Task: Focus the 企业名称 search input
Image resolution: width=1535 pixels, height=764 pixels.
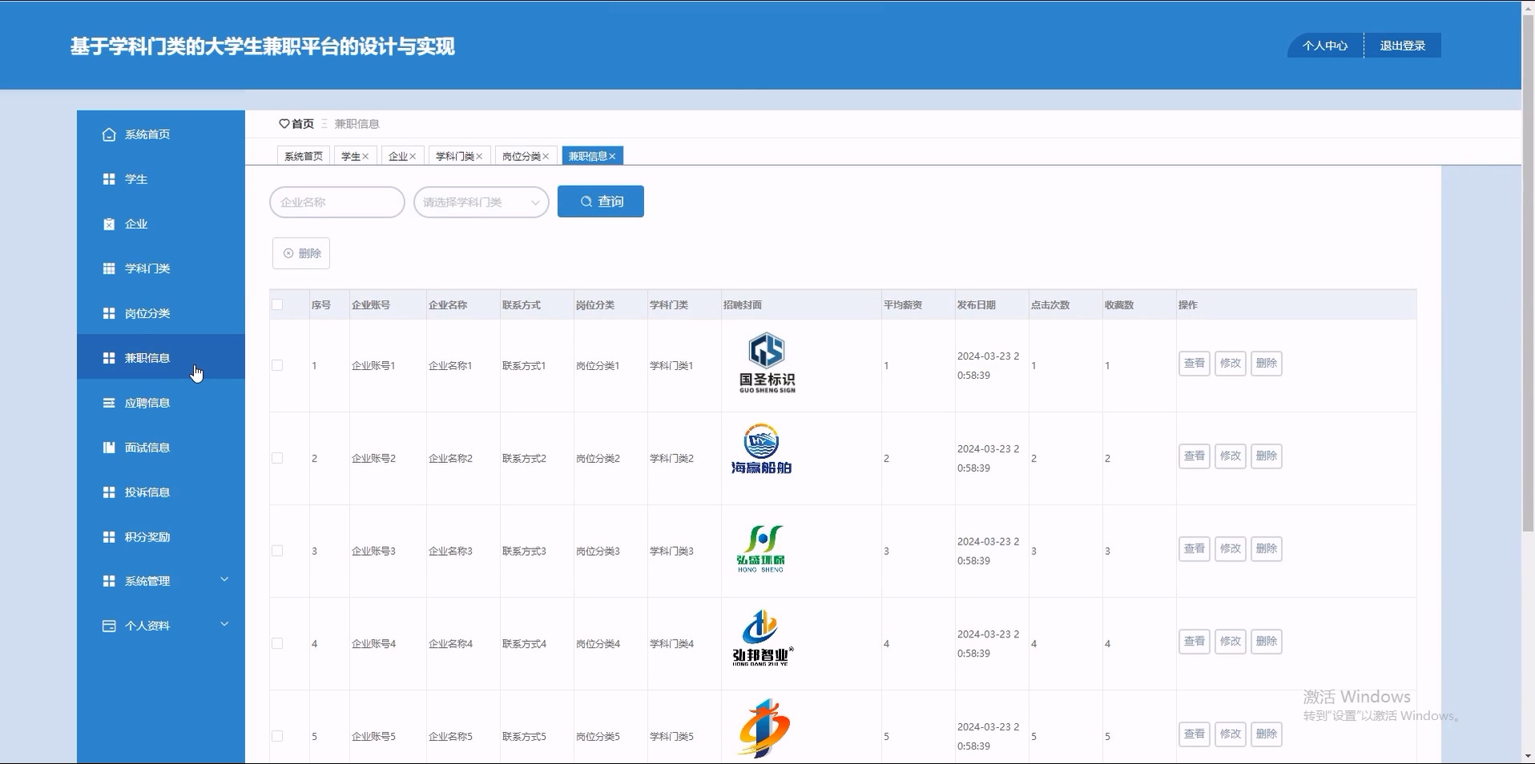Action: click(337, 202)
